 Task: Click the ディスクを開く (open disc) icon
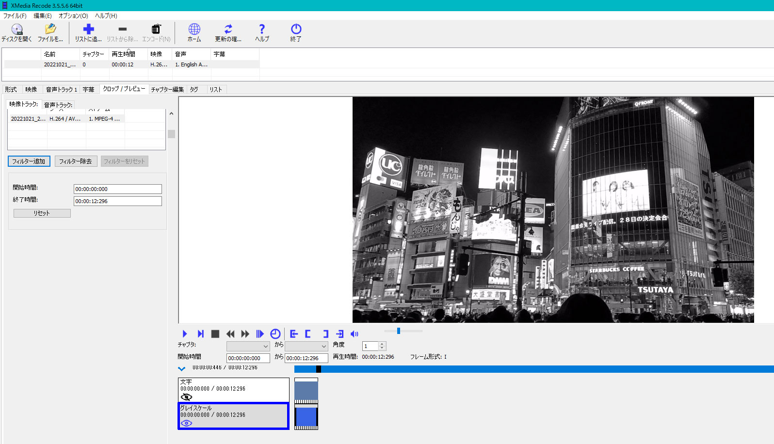(x=17, y=29)
